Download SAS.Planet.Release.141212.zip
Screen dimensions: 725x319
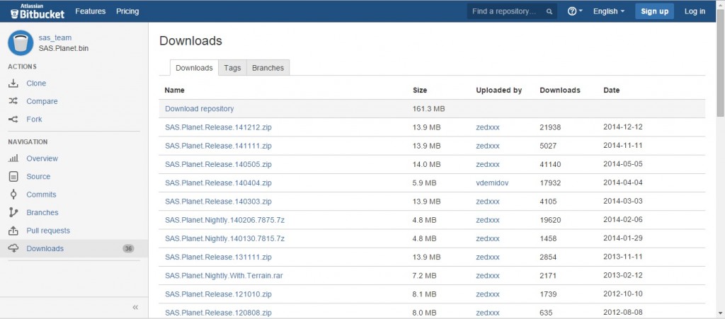click(218, 127)
